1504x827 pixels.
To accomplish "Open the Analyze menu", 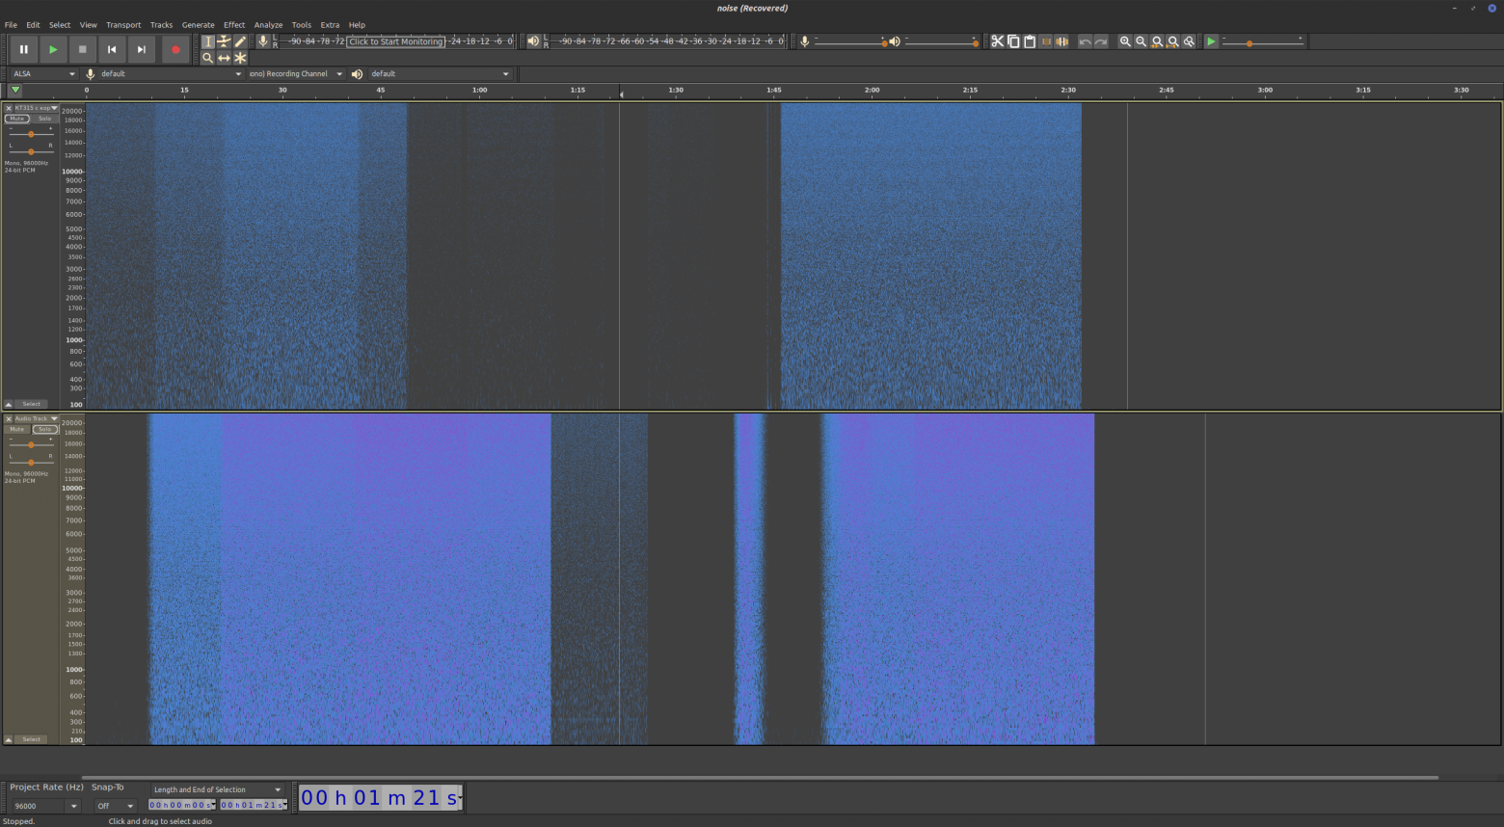I will 268,25.
